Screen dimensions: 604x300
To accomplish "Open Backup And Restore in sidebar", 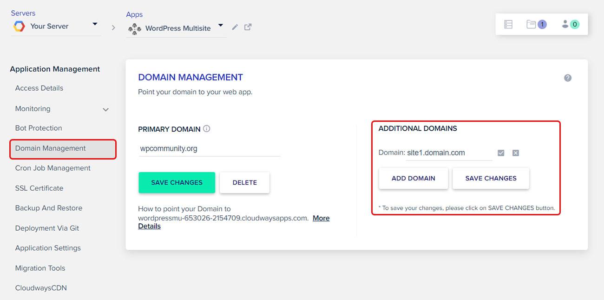I will click(49, 208).
